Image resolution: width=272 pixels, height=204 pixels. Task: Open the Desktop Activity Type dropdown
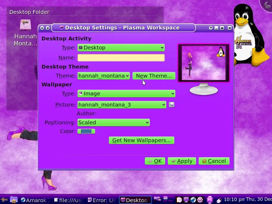[x=121, y=48]
